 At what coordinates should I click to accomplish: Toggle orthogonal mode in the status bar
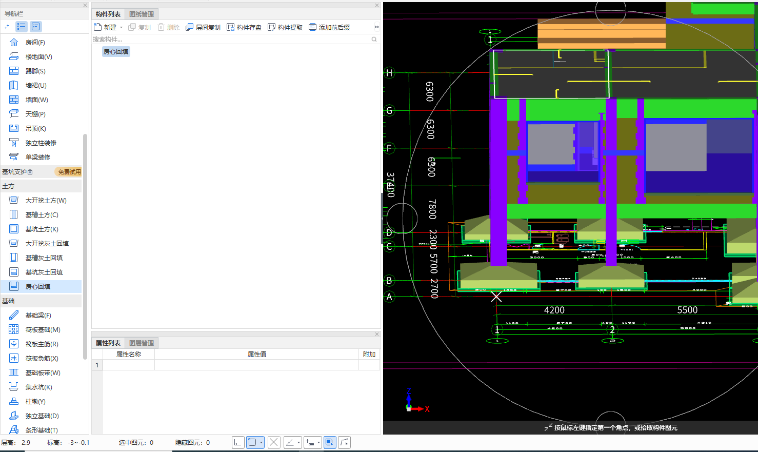pos(237,442)
